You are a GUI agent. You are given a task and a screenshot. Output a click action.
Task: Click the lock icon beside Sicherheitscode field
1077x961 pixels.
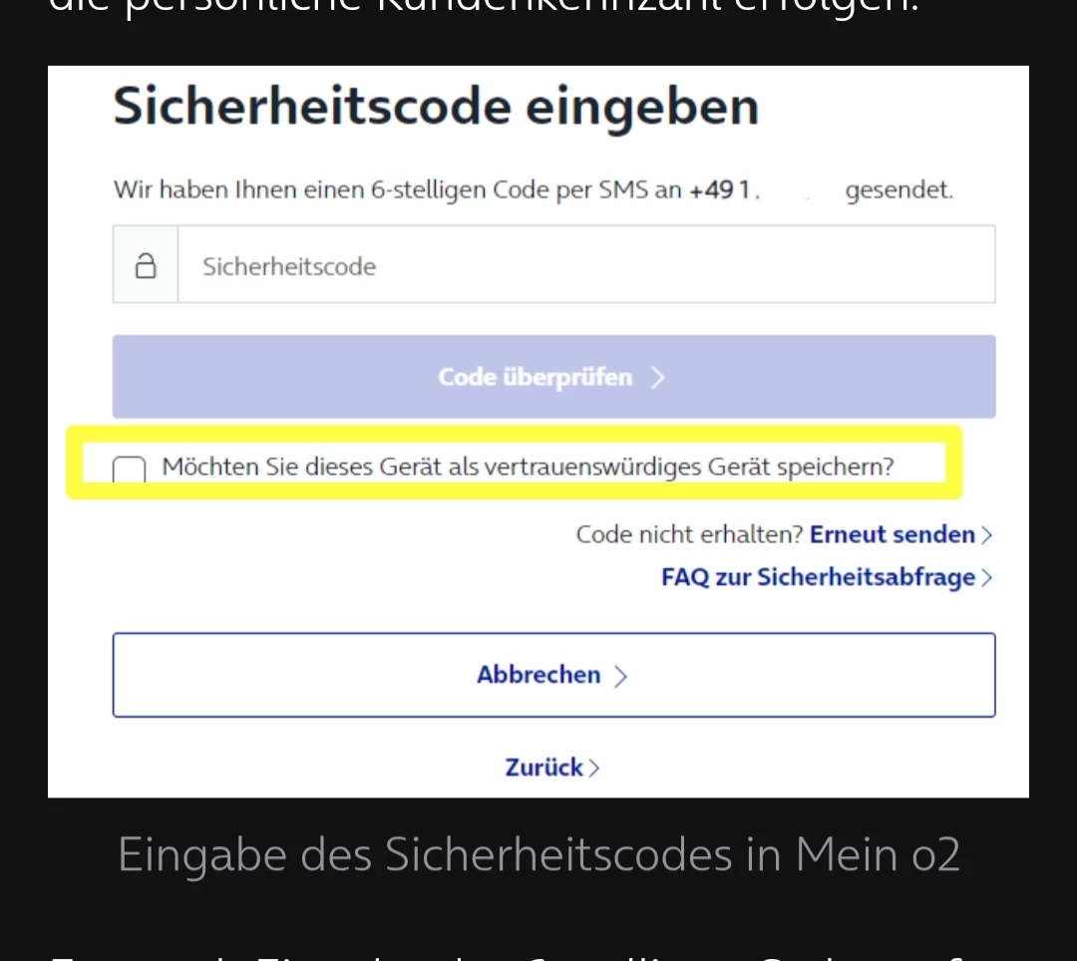(x=145, y=265)
